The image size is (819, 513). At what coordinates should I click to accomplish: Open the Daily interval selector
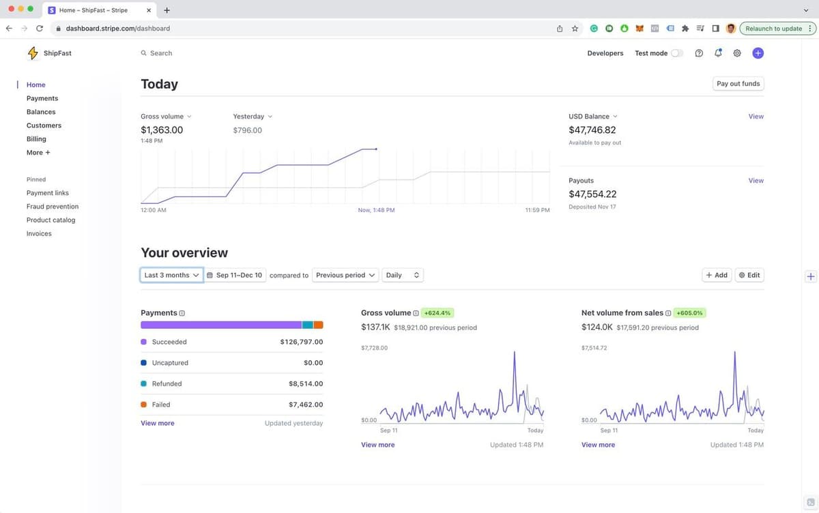click(x=403, y=275)
